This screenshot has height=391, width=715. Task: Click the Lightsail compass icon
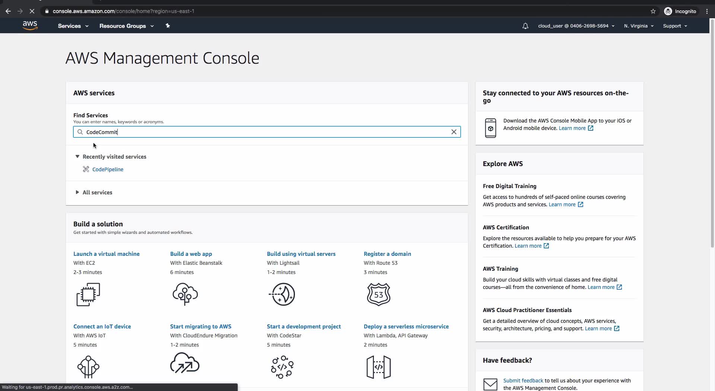tap(282, 294)
